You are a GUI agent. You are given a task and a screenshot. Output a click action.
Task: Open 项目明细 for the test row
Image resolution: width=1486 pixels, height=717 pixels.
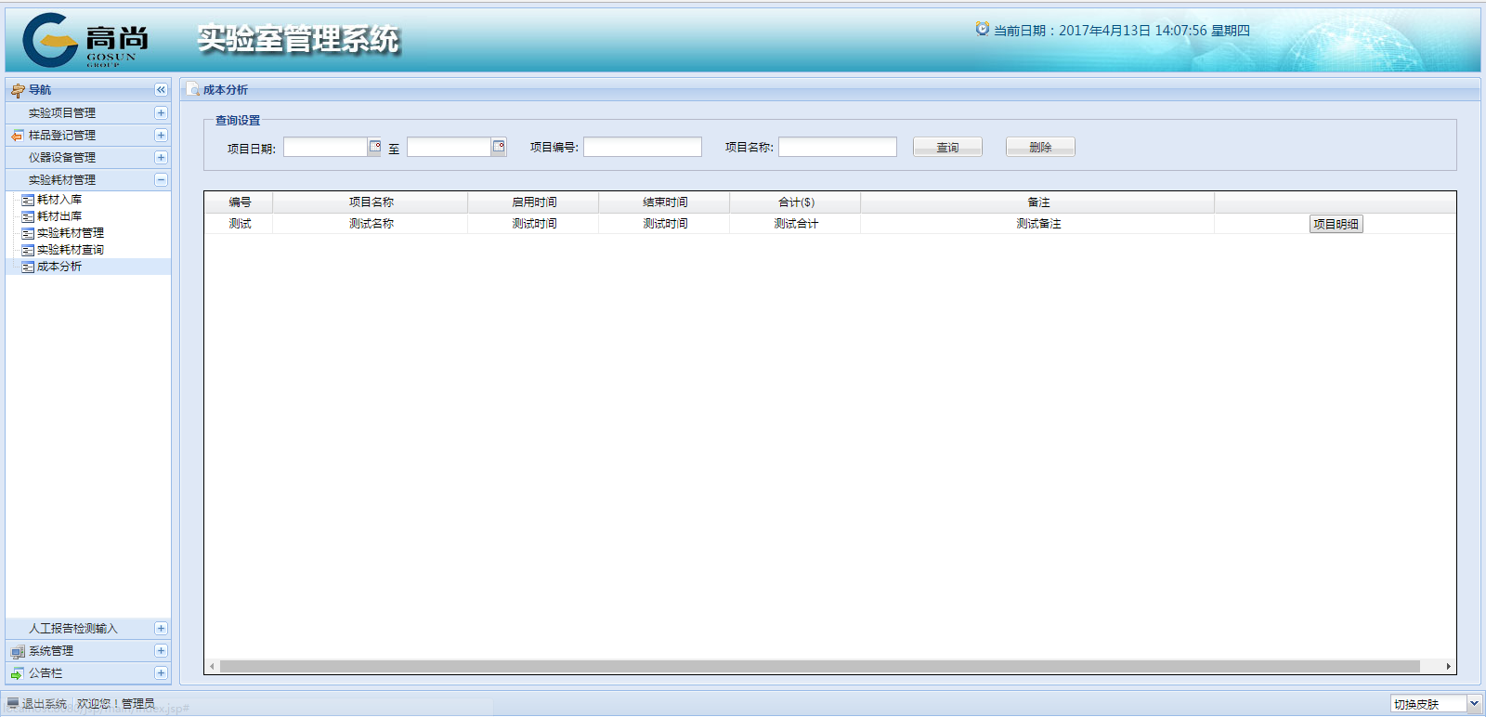[x=1336, y=224]
